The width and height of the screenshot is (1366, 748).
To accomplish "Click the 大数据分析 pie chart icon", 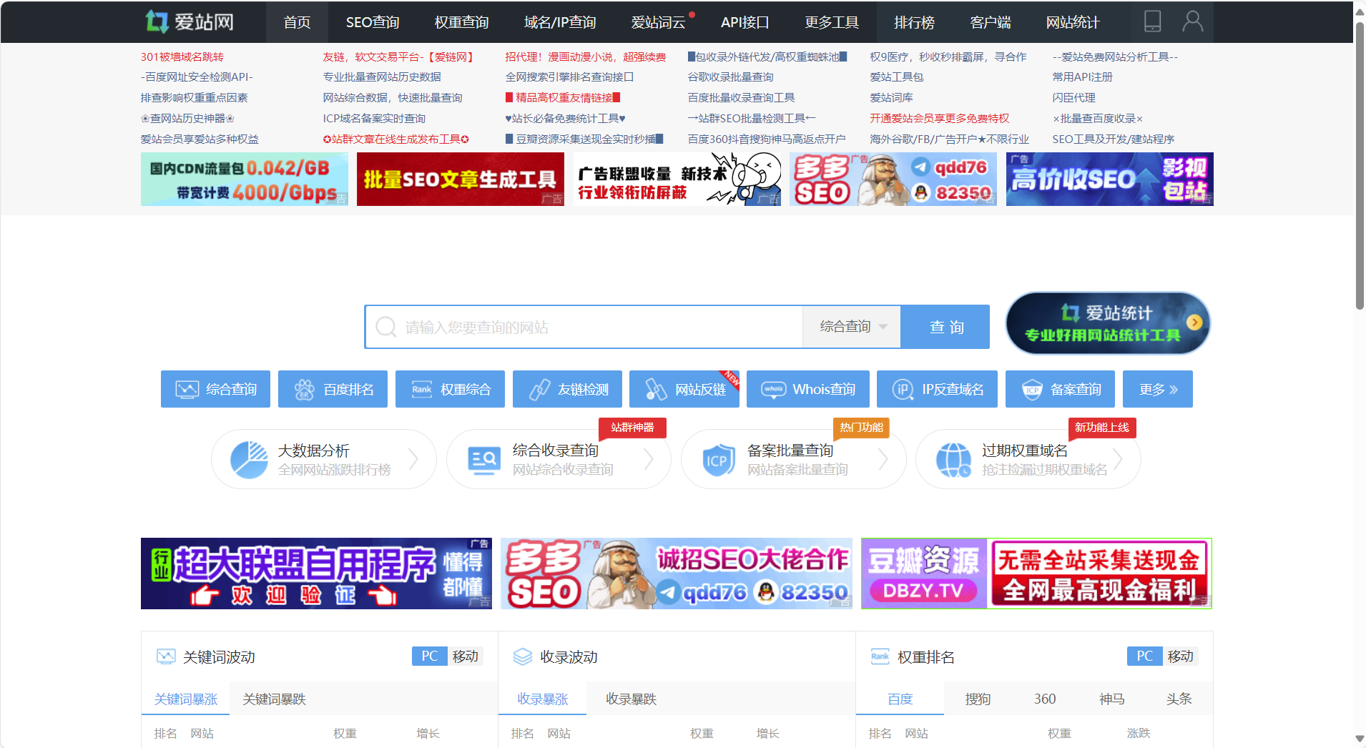I will (249, 460).
